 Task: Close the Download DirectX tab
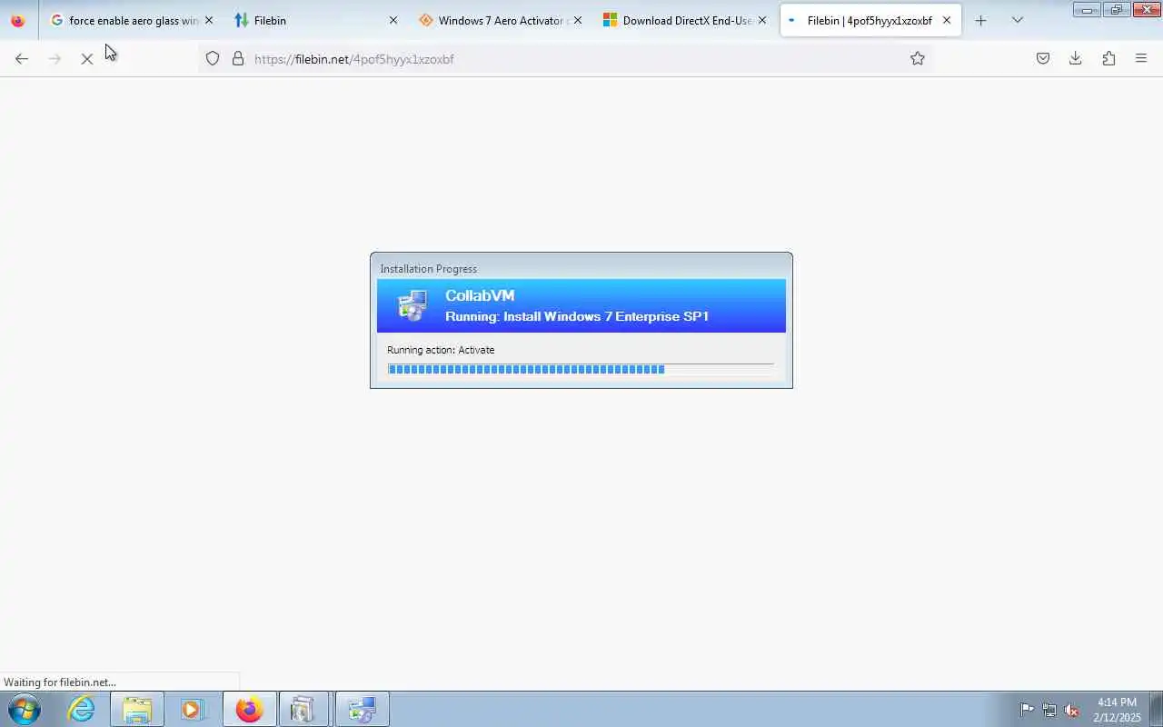click(x=762, y=20)
